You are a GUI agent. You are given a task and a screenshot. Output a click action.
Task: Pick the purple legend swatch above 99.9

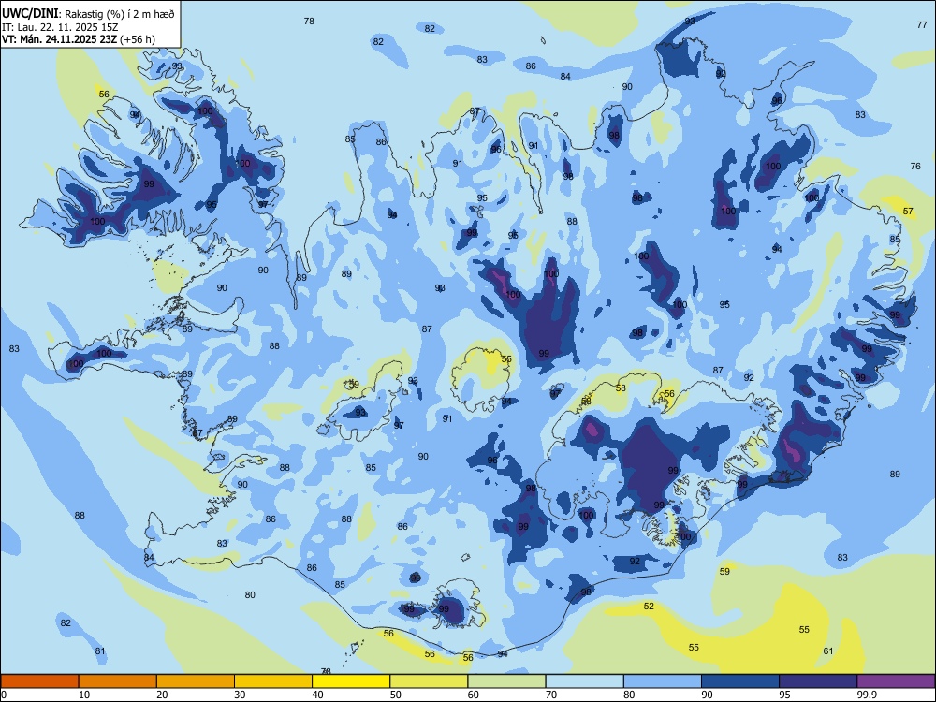[896, 681]
